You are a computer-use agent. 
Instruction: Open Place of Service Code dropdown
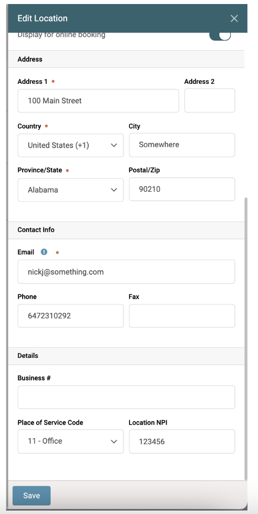click(x=71, y=441)
